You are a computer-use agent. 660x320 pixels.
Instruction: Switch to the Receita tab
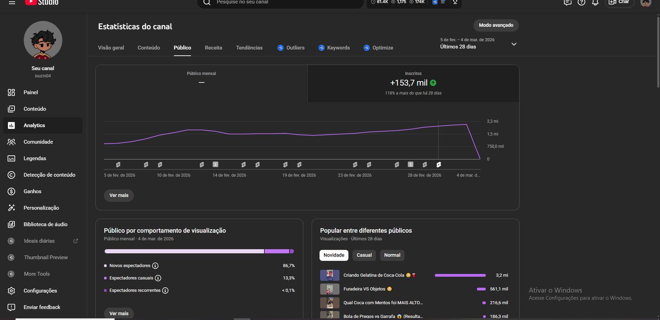(213, 48)
